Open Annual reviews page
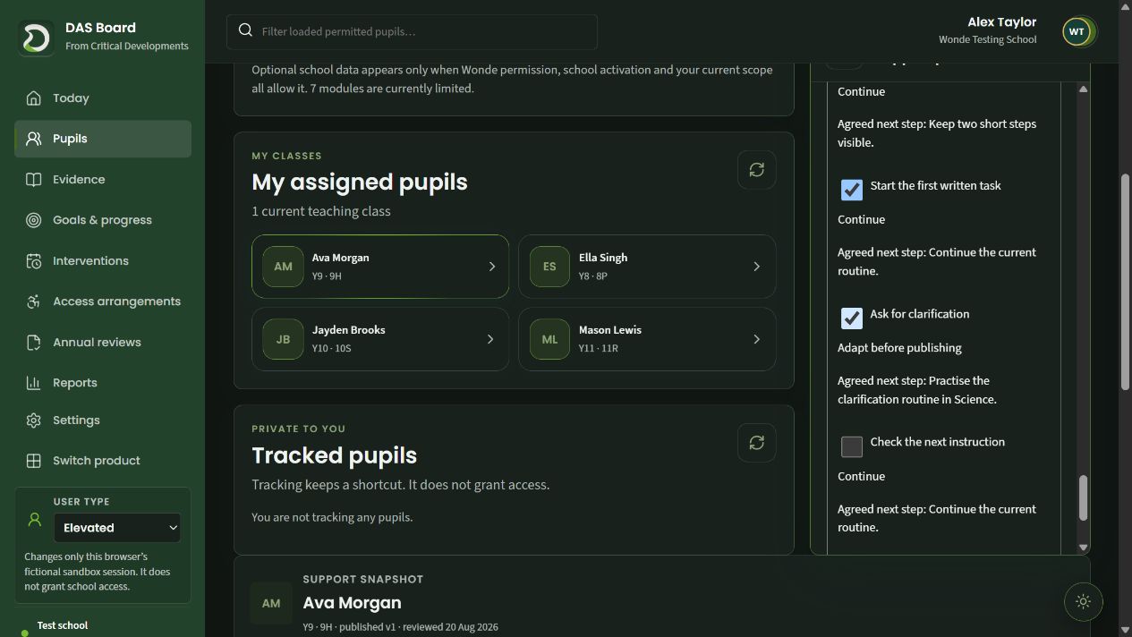1132x637 pixels. click(x=103, y=343)
